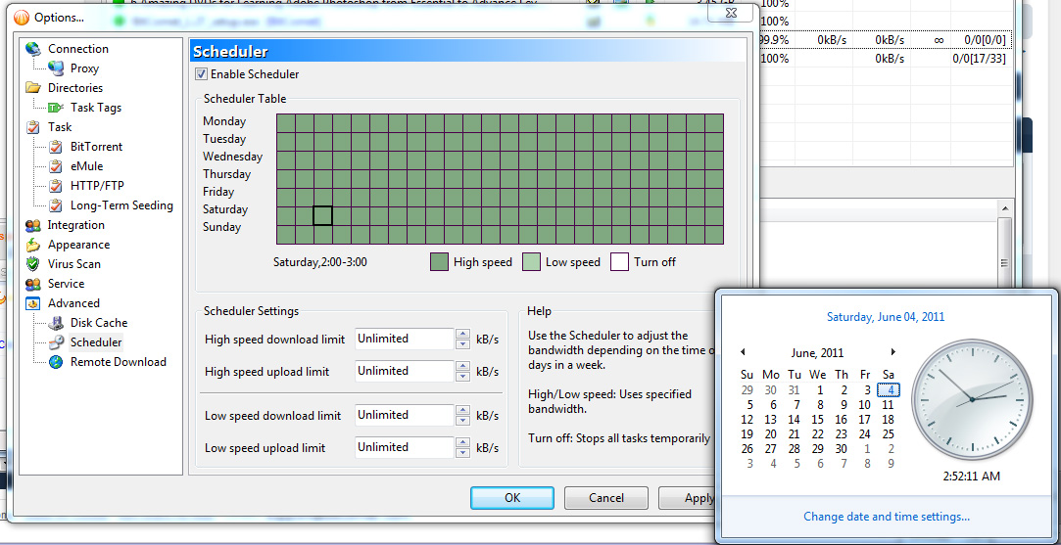Click the Disk Cache icon
1061x545 pixels.
tap(56, 323)
